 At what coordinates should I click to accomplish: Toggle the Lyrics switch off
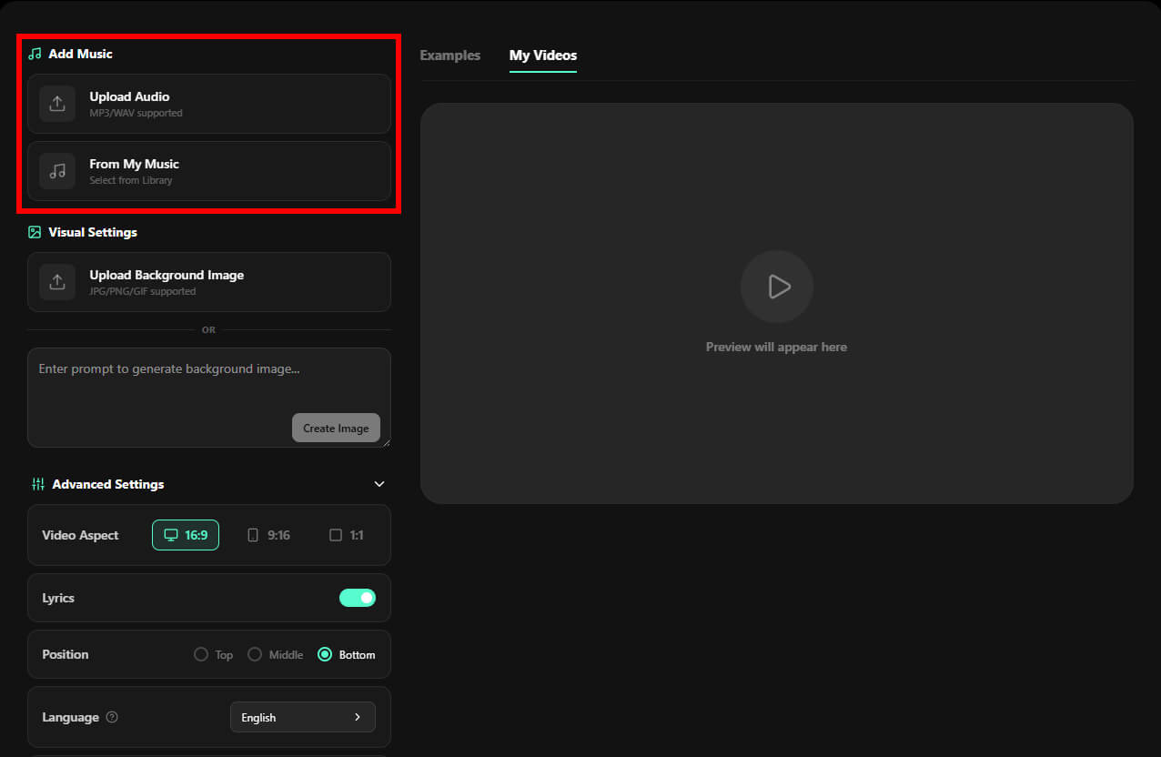[358, 598]
